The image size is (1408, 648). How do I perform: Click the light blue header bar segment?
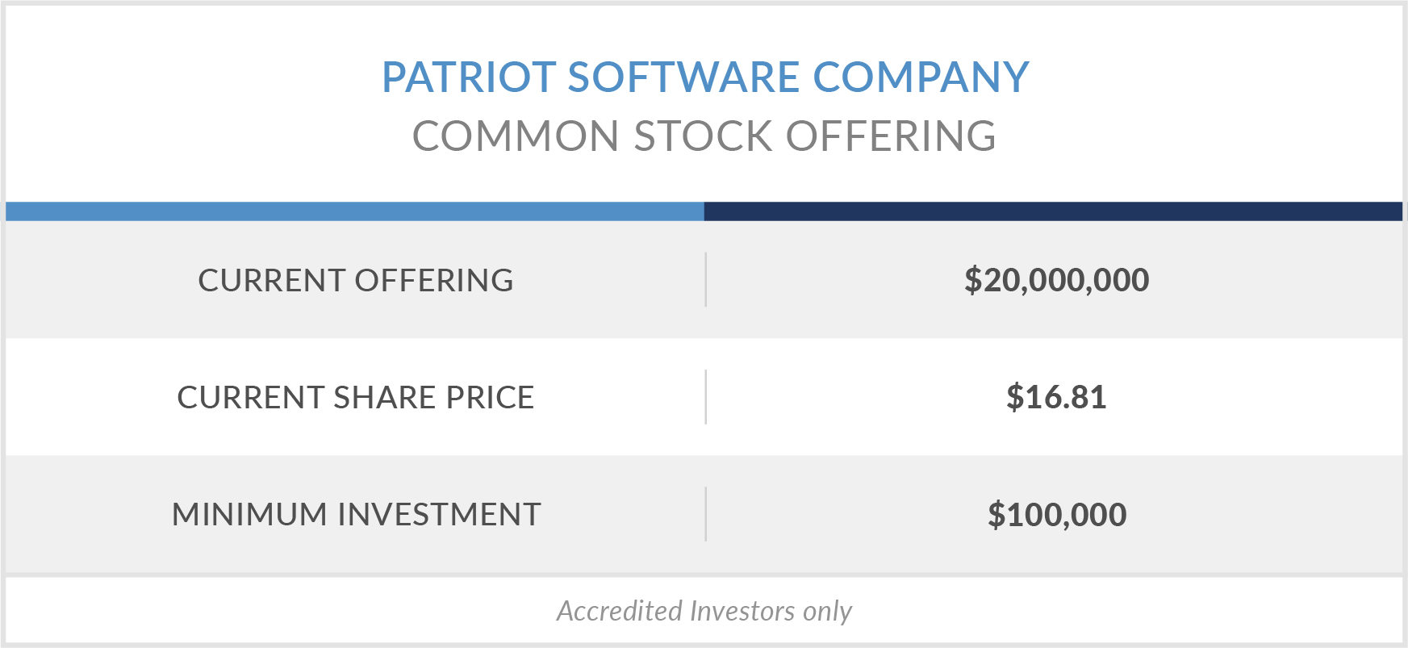point(355,211)
